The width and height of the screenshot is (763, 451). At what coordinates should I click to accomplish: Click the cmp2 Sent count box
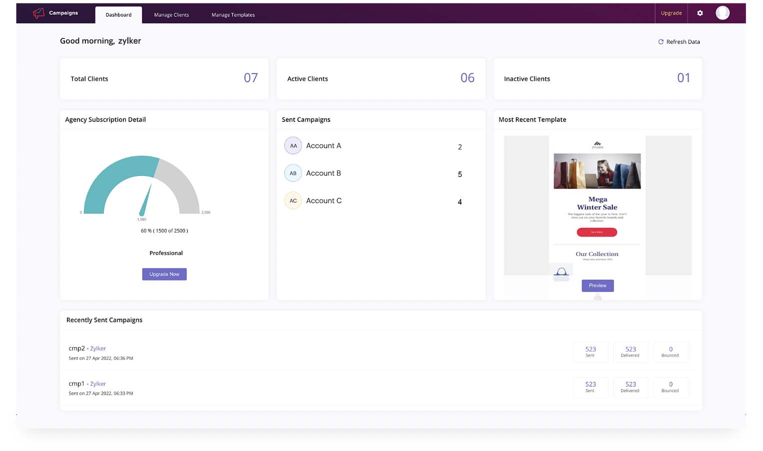(590, 352)
